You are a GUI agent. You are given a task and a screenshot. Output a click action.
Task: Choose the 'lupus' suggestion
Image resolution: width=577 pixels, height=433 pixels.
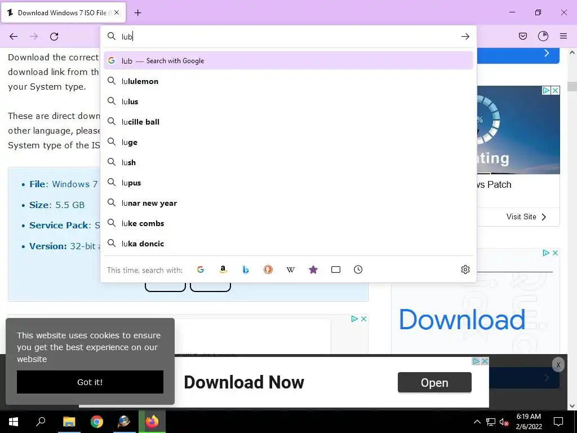pos(288,183)
